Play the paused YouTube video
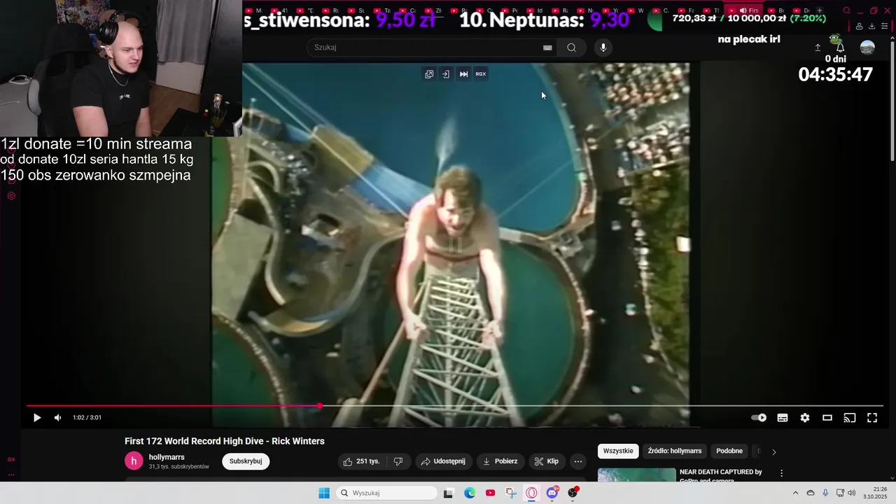 coord(37,418)
